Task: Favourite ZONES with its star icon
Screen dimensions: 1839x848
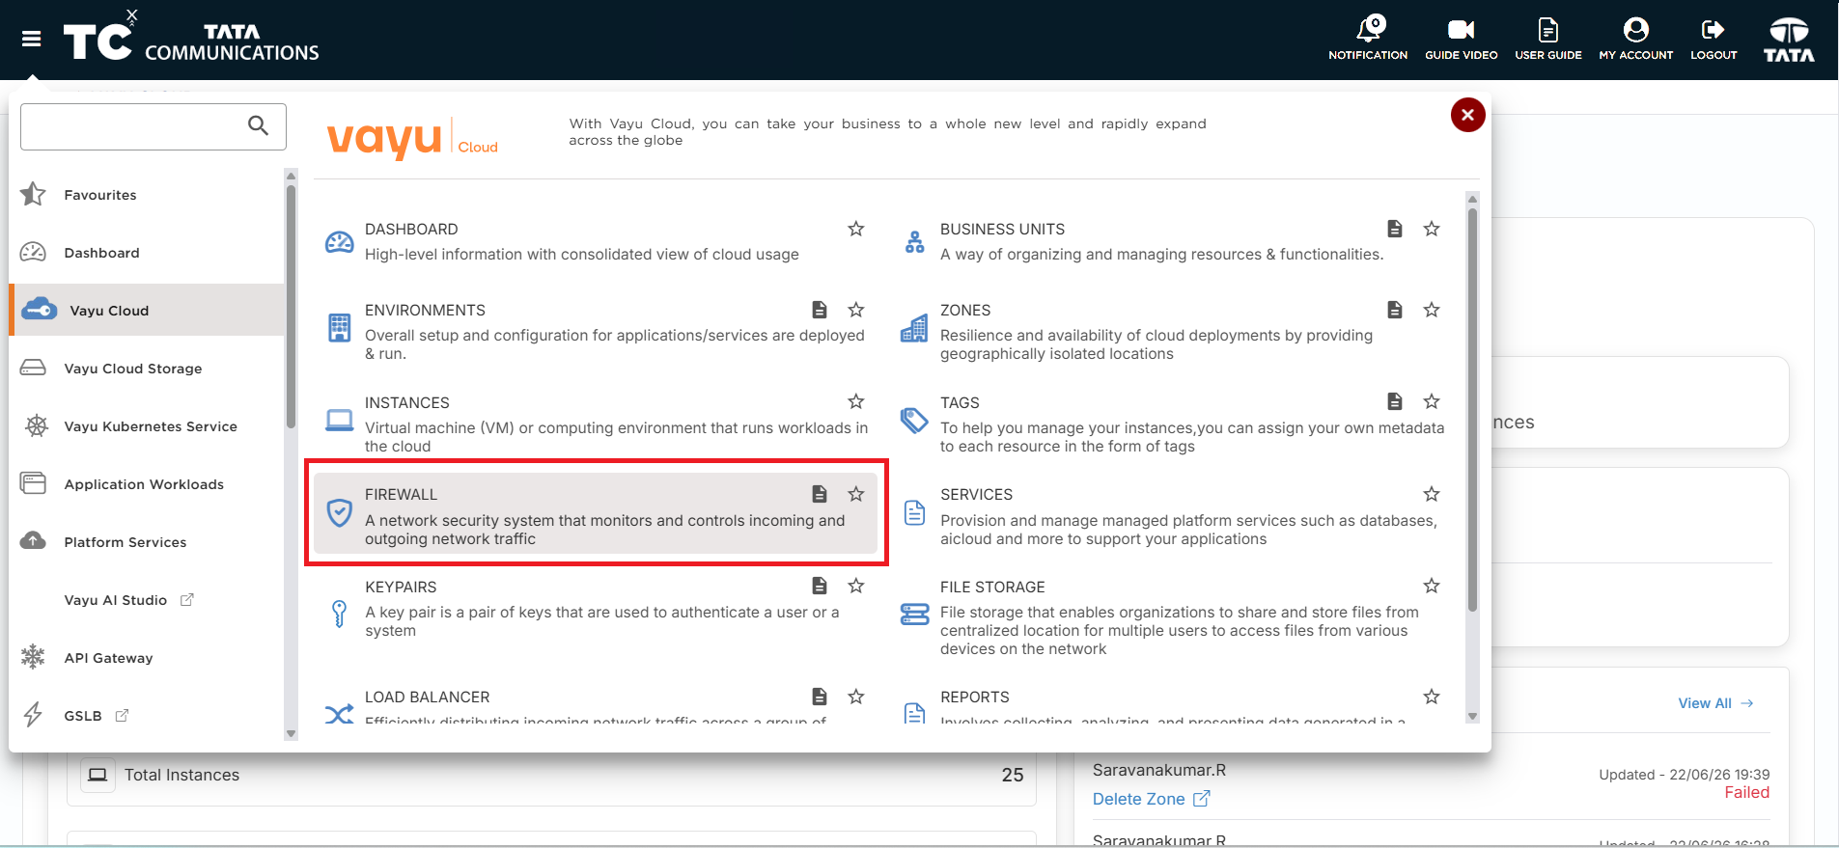Action: [x=1431, y=310]
